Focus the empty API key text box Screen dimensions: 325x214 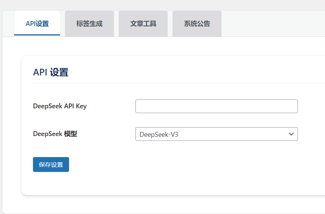pyautogui.click(x=216, y=106)
